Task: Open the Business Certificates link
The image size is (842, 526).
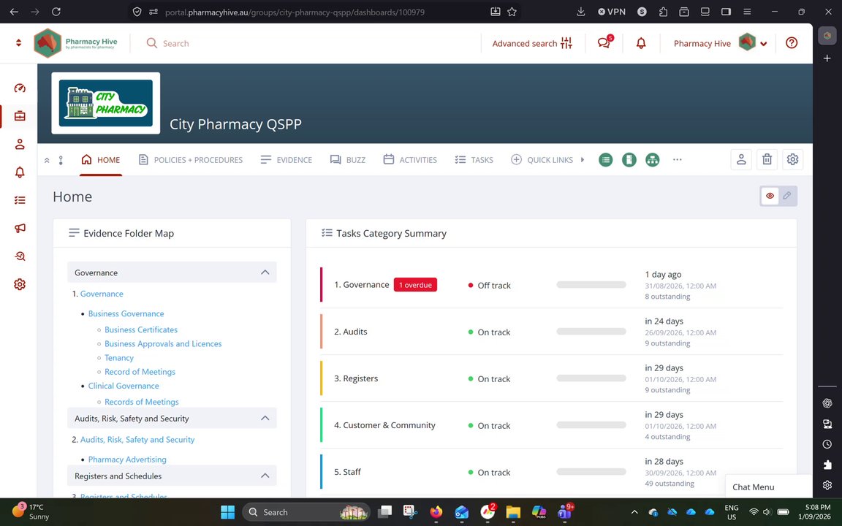Action: (140, 329)
